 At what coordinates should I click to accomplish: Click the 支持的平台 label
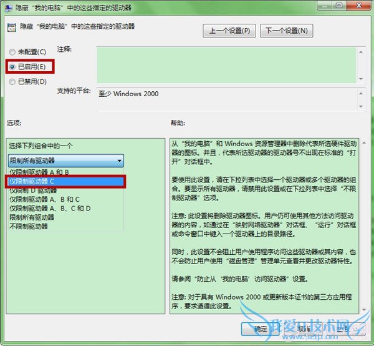click(x=74, y=91)
